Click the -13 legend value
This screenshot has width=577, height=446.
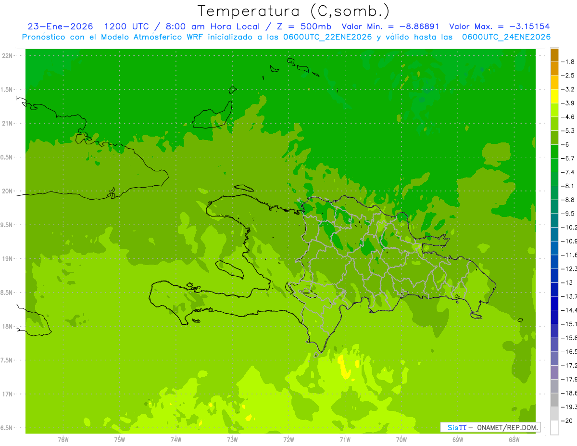click(x=567, y=282)
